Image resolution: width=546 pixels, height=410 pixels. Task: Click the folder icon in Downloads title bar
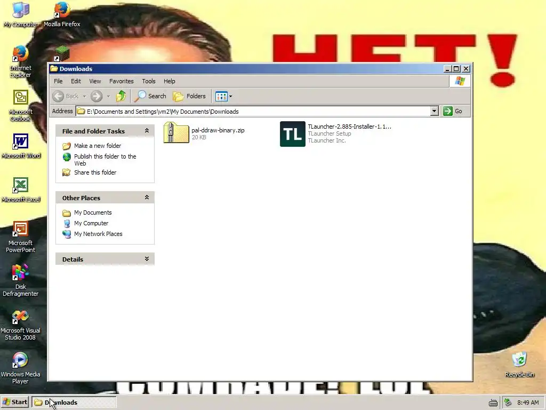point(54,68)
